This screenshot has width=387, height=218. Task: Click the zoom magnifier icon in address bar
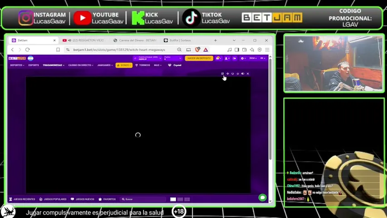179,50
